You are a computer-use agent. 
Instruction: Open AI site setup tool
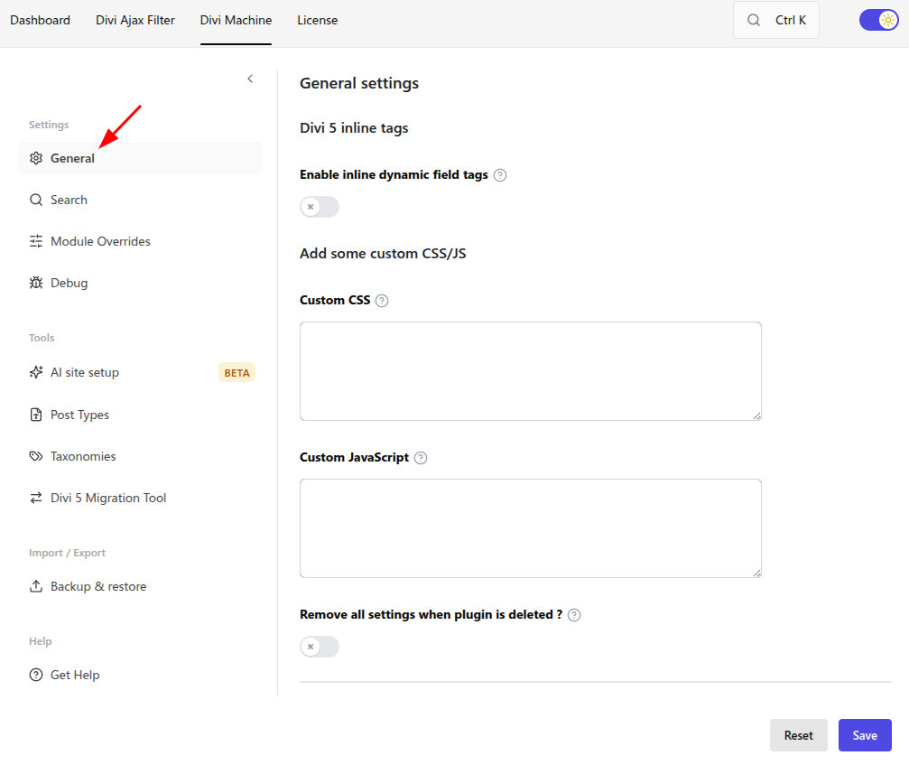(140, 372)
